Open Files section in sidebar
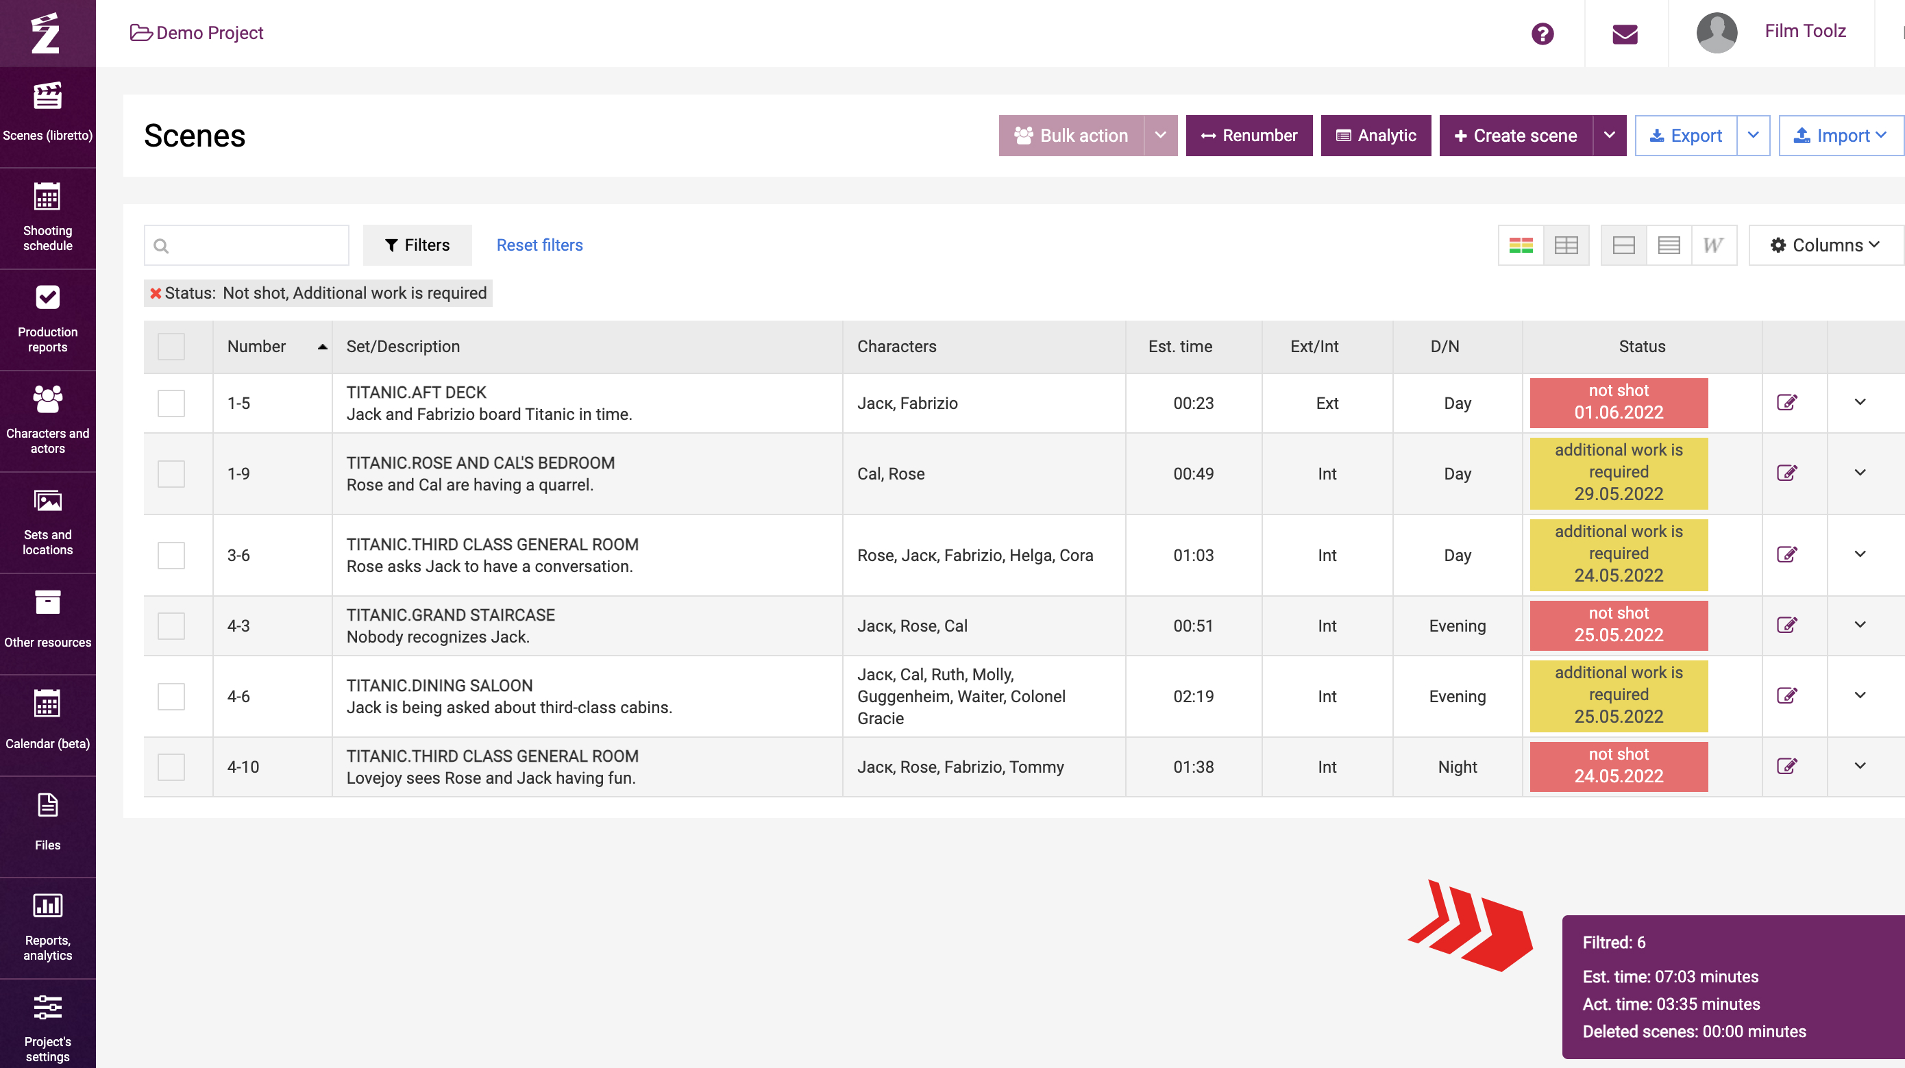1905x1068 pixels. [x=47, y=826]
